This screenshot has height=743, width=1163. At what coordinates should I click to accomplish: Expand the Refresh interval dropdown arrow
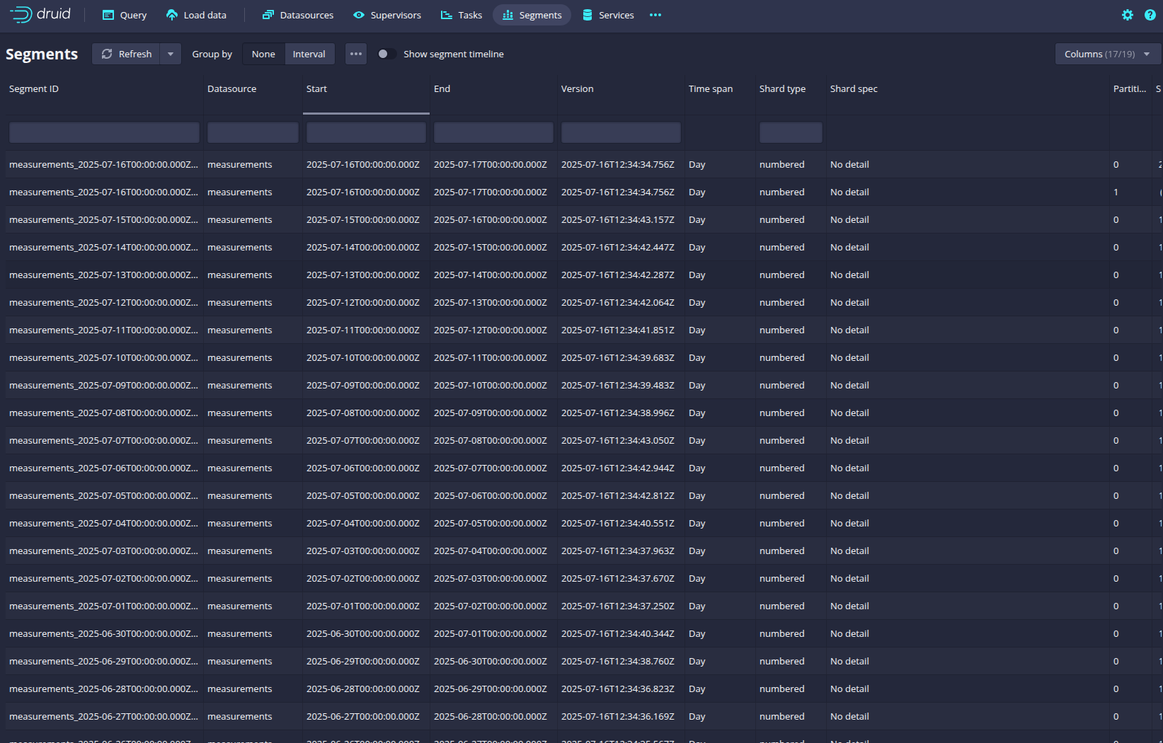[171, 54]
